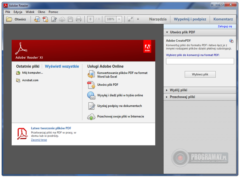This screenshot has height=177, width=239.
Task: Open the Okno menu
Action: (x=42, y=12)
